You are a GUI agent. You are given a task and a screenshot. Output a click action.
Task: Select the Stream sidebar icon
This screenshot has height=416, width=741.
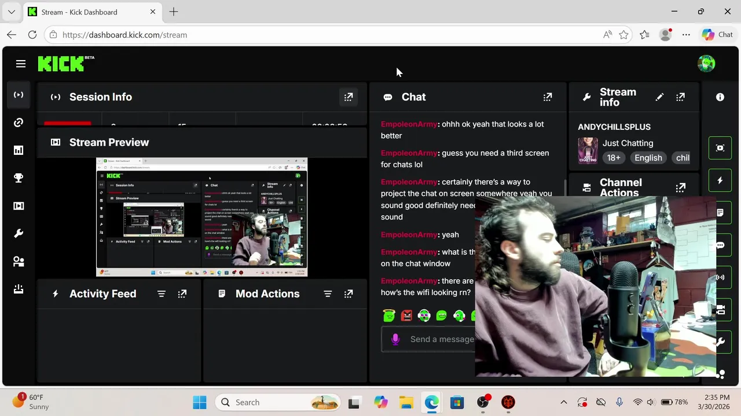tap(19, 95)
